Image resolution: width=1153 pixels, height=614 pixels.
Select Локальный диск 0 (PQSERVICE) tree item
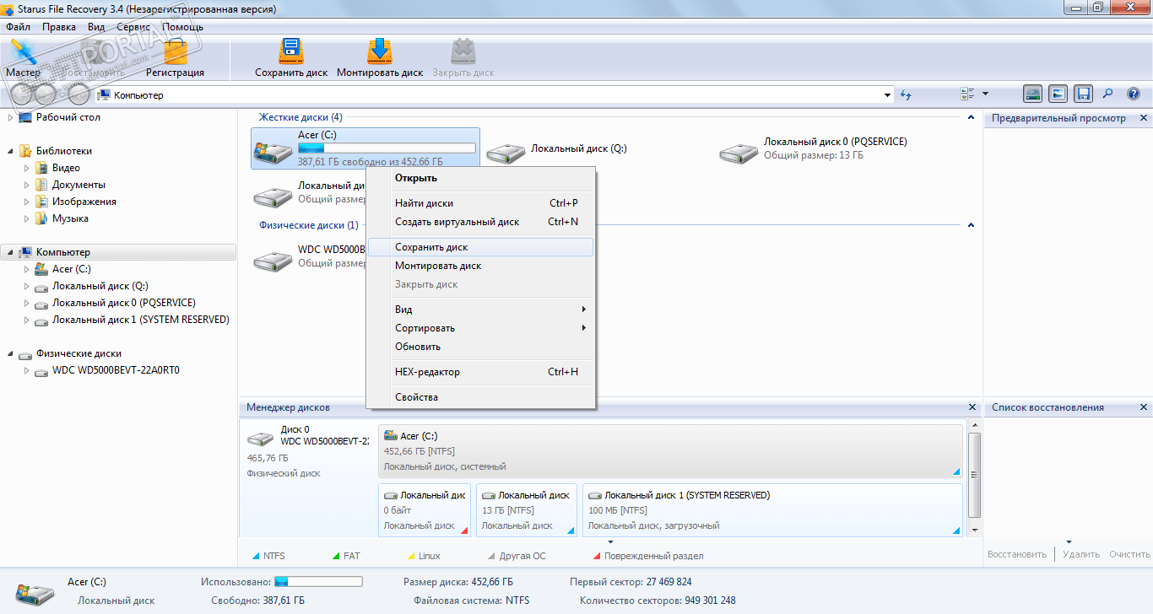tap(123, 303)
